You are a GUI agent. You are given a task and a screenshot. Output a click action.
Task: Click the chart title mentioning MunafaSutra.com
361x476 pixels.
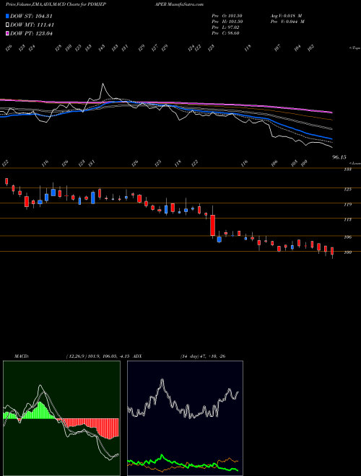click(x=105, y=4)
